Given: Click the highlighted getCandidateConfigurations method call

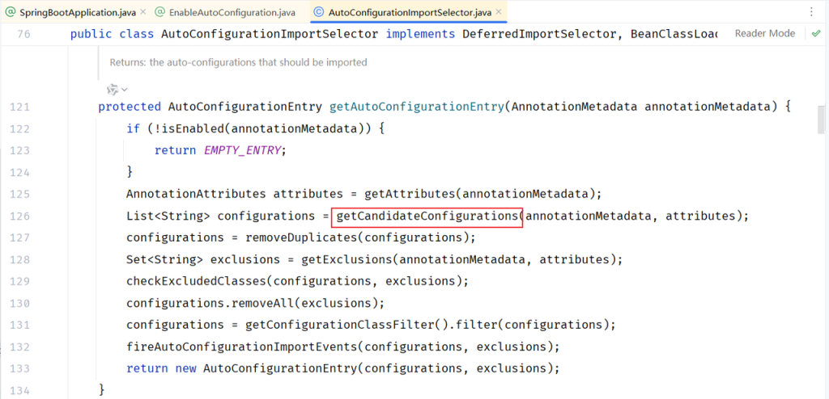Looking at the screenshot, I should pyautogui.click(x=427, y=216).
